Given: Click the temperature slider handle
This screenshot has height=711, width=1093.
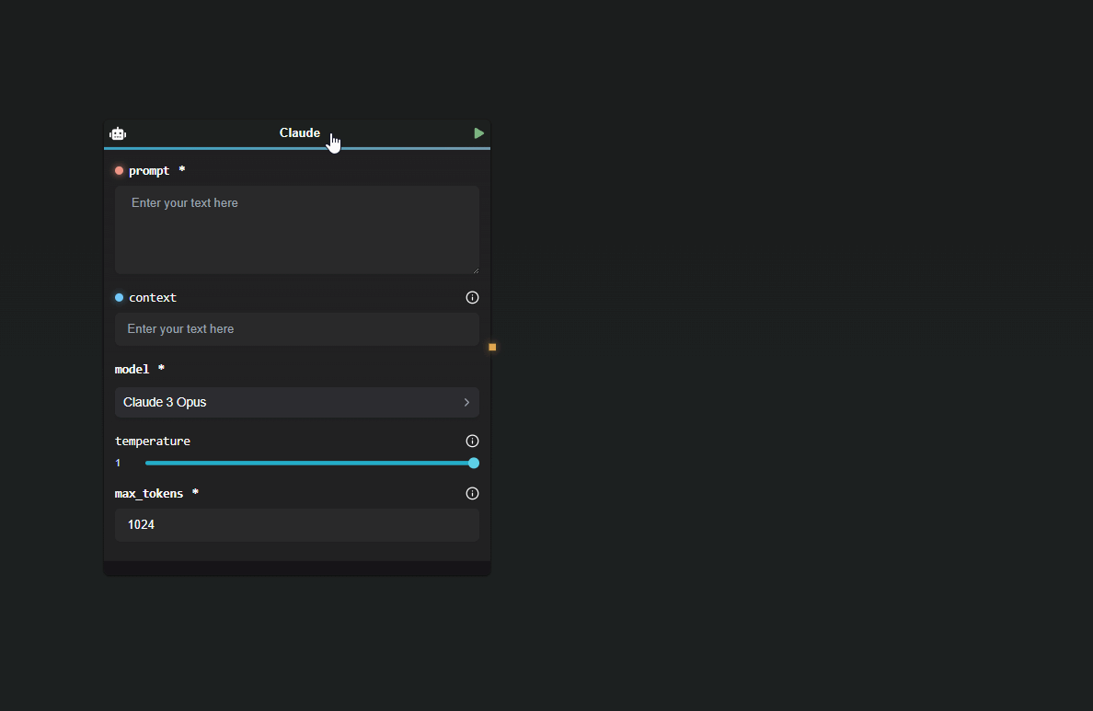Looking at the screenshot, I should 474,463.
